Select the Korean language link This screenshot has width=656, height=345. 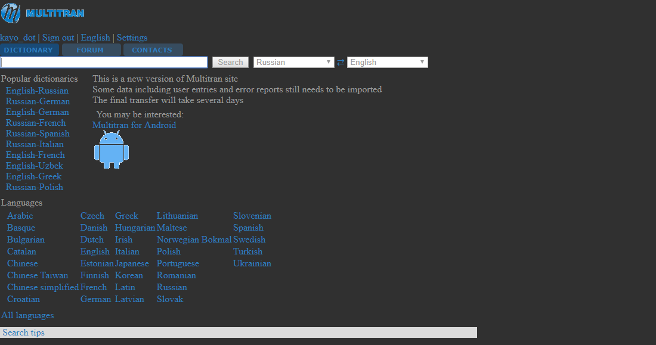129,275
